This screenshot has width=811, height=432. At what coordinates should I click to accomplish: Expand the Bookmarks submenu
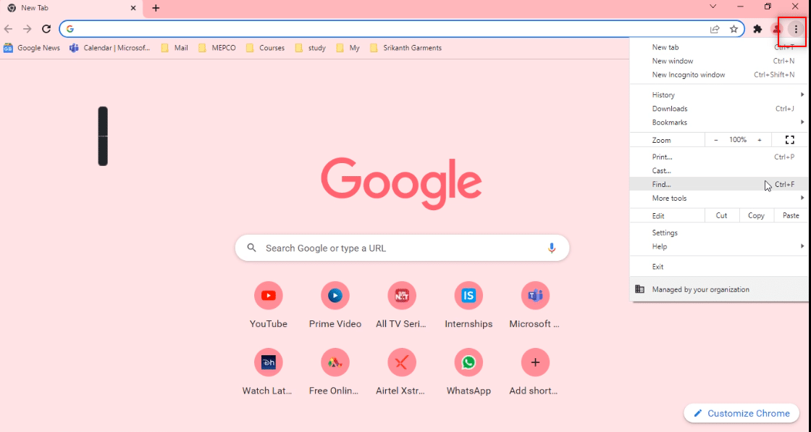[x=719, y=122]
